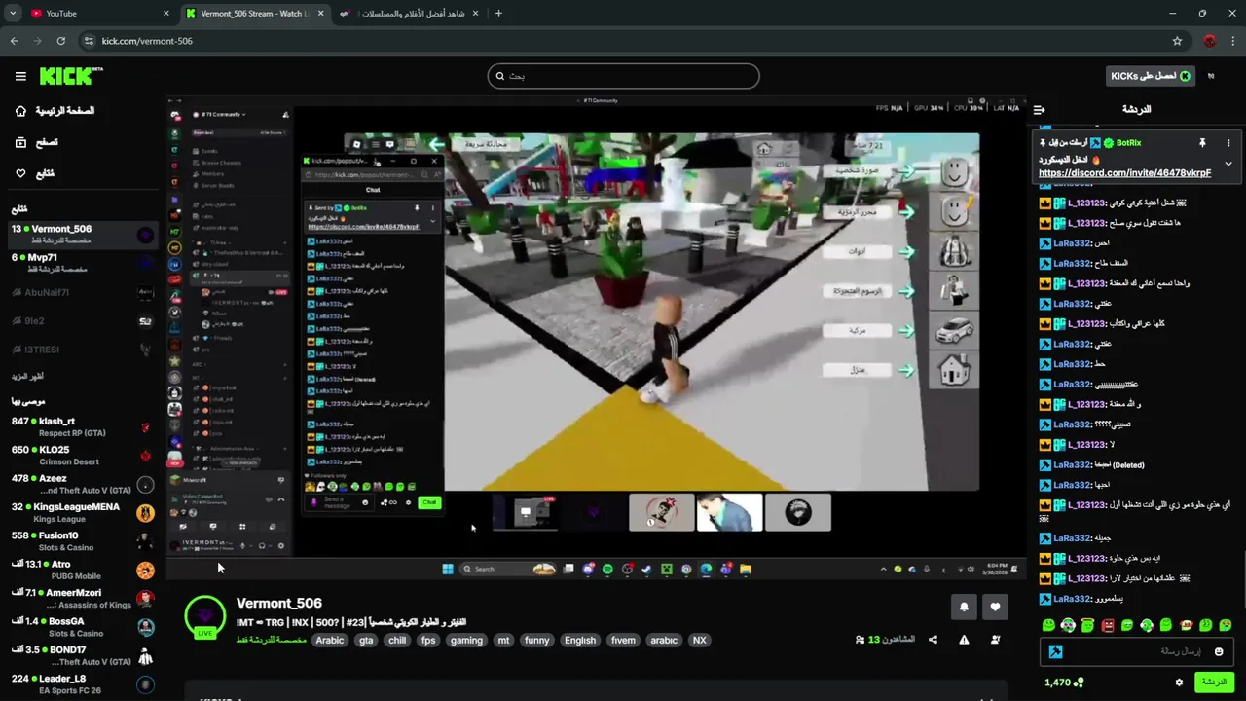Open recommended channel Leader_L8
This screenshot has width=1246, height=701.
[x=82, y=683]
